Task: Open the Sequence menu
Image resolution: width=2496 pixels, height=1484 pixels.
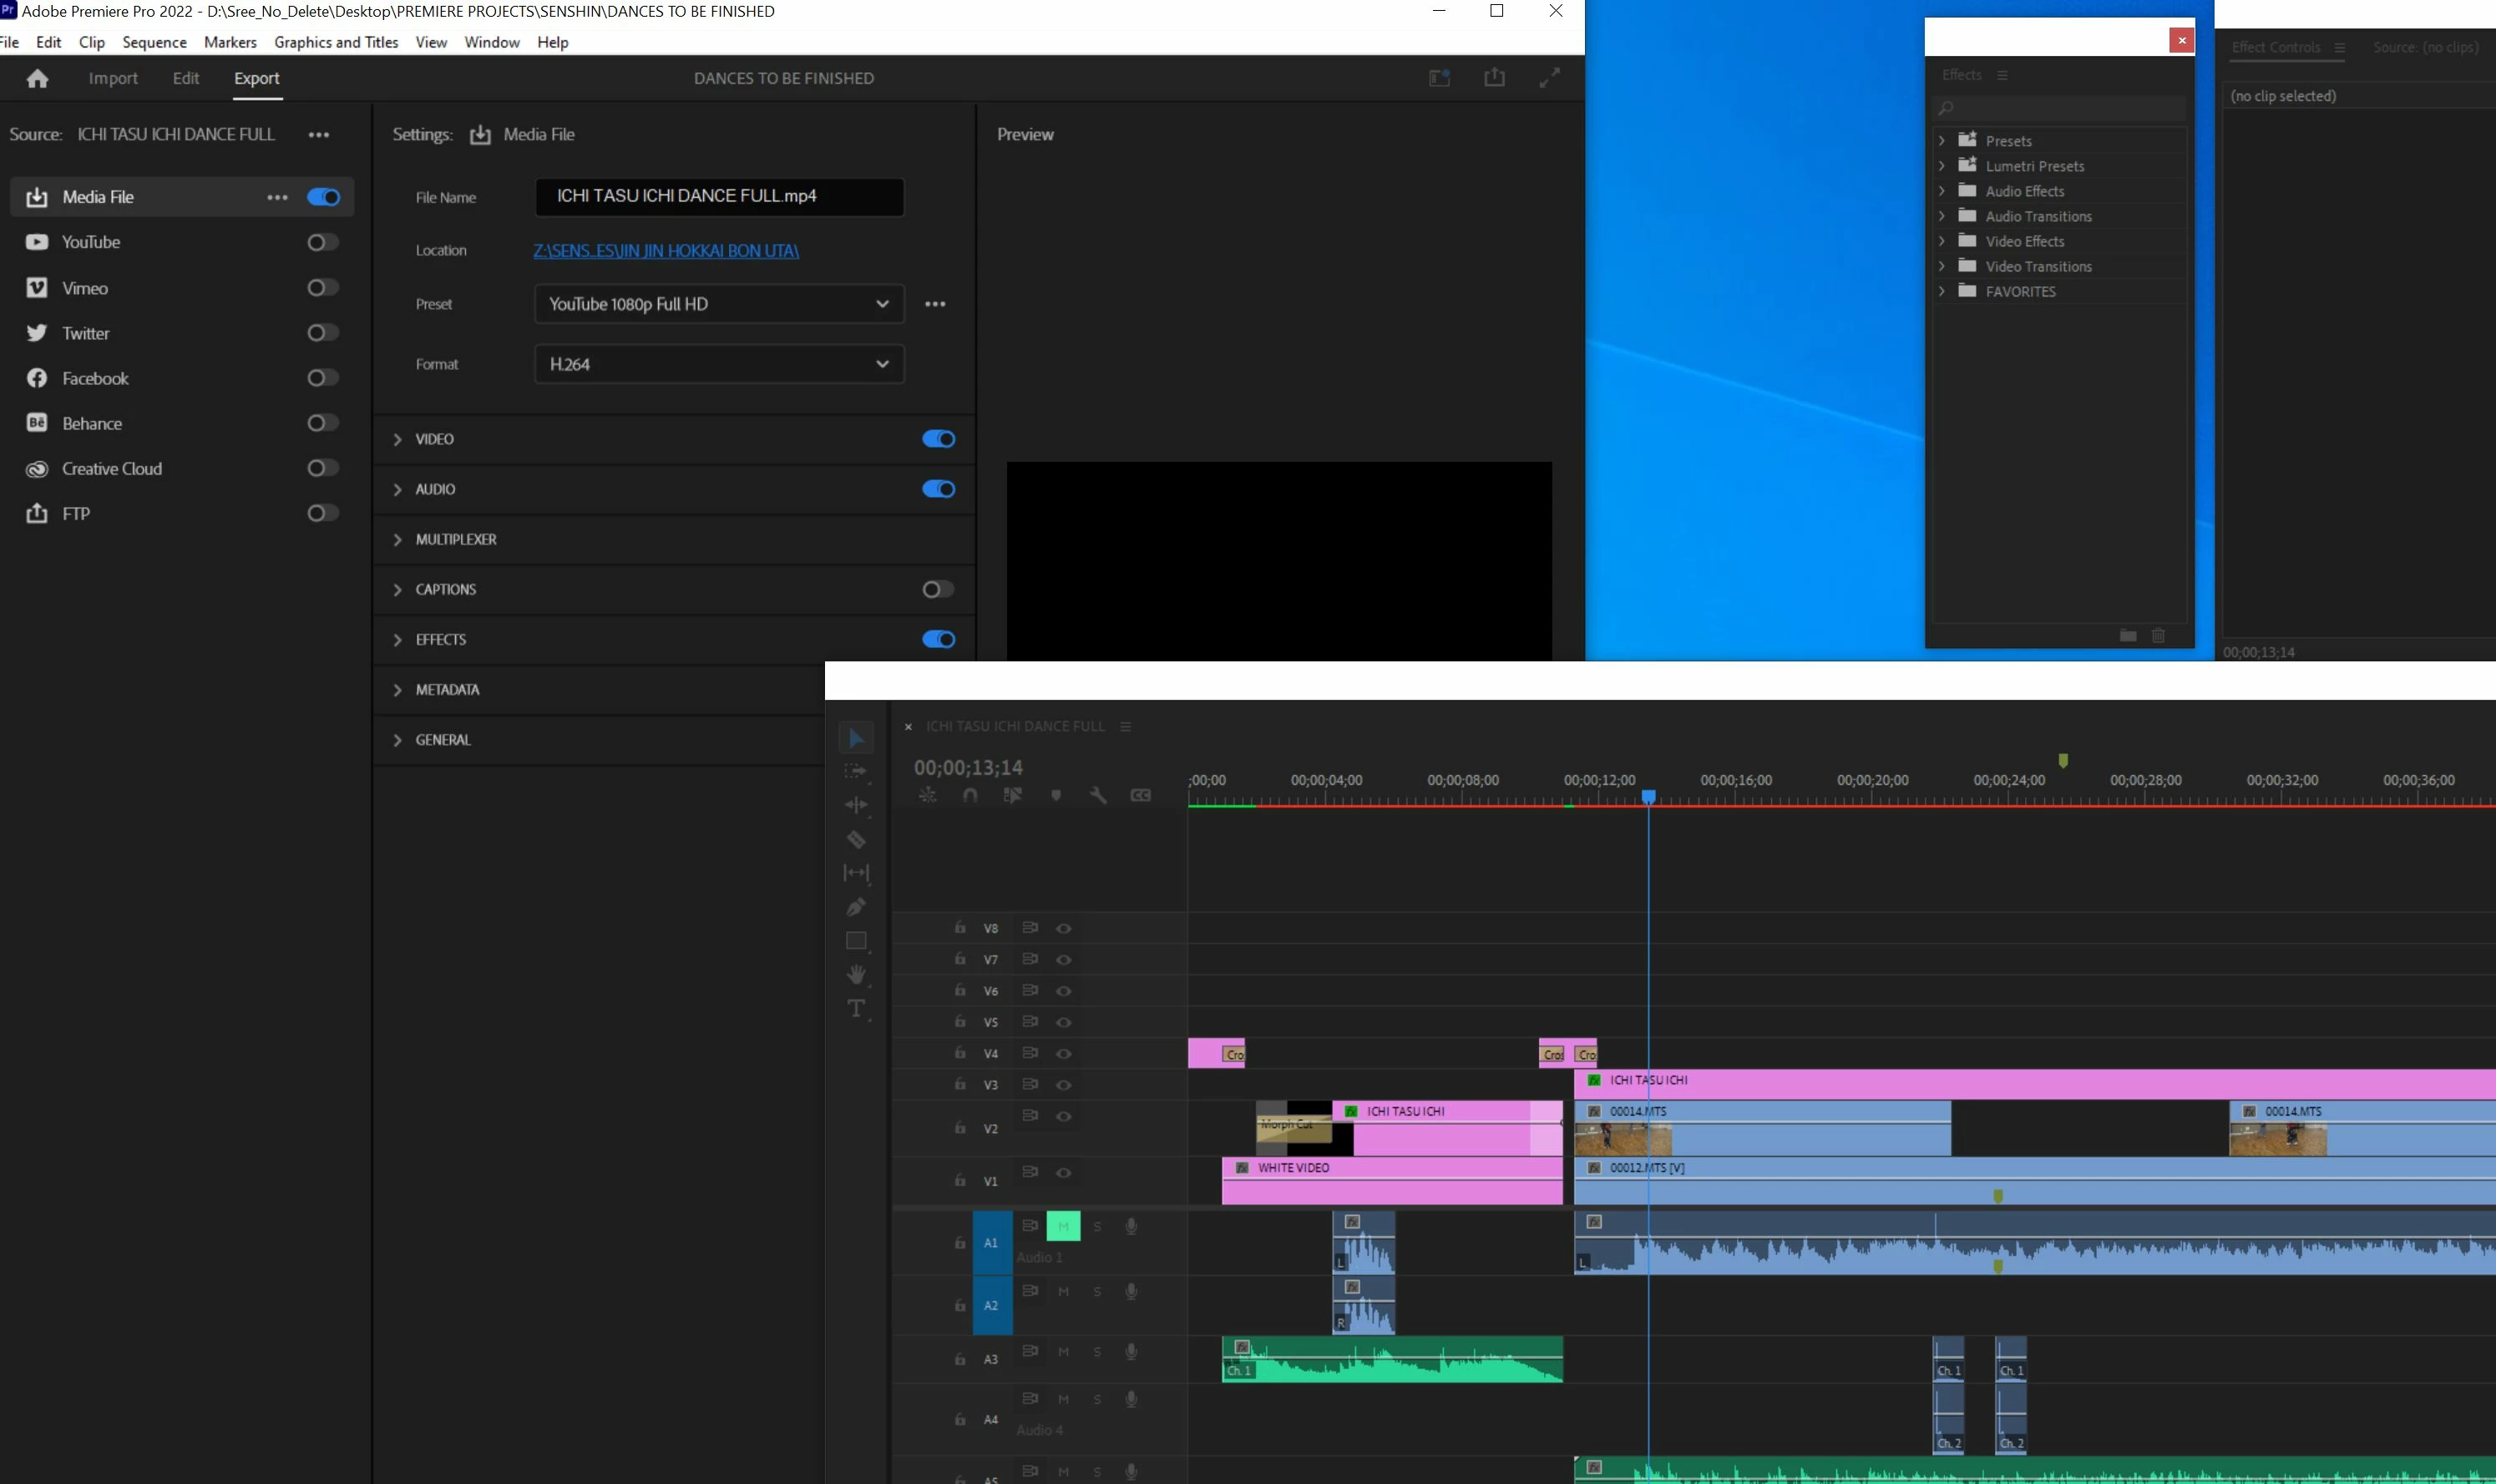Action: [x=154, y=42]
